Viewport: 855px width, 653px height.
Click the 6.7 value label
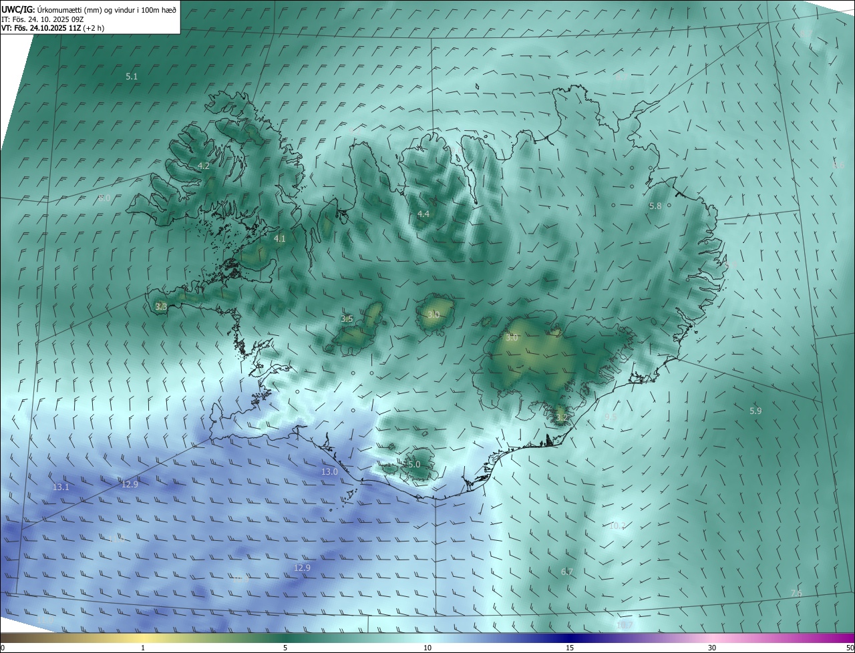[x=567, y=572]
